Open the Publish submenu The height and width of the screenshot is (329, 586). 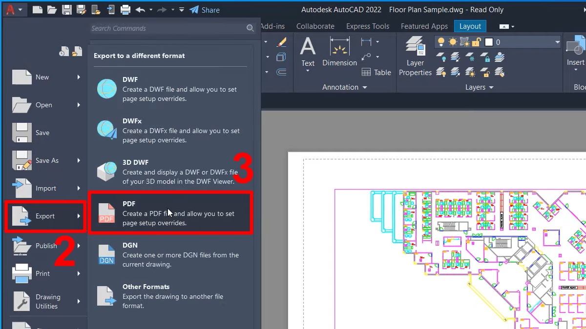pos(79,246)
